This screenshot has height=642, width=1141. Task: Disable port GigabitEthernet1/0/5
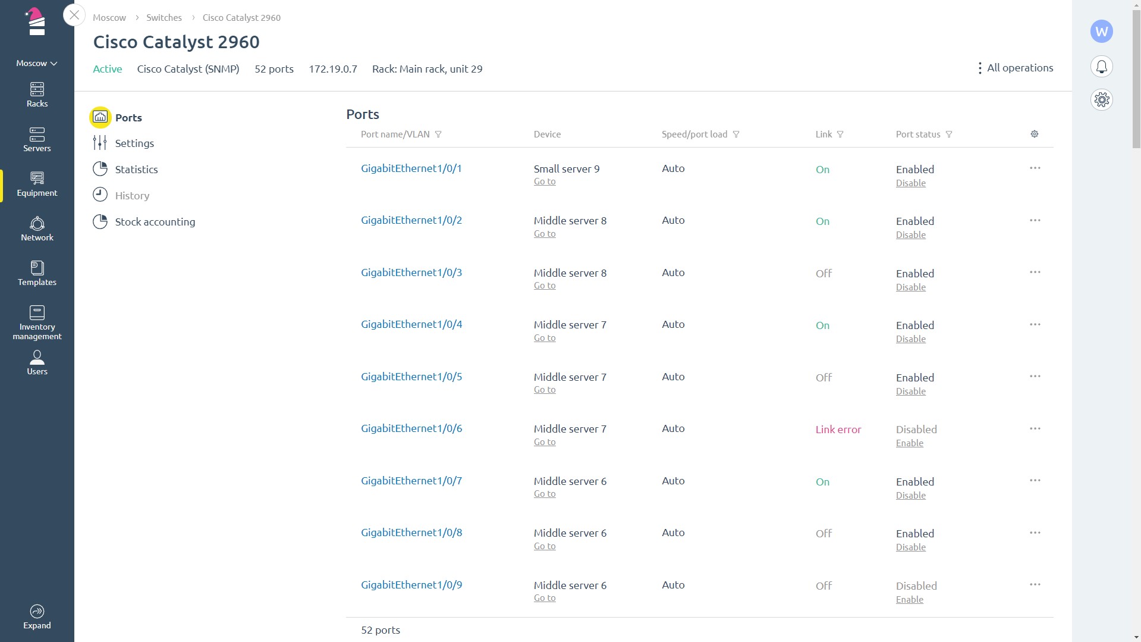click(x=910, y=392)
